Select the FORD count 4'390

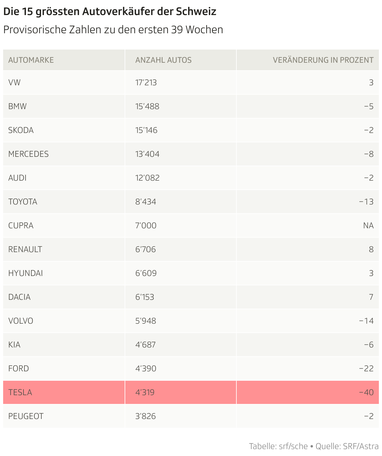[x=146, y=369]
